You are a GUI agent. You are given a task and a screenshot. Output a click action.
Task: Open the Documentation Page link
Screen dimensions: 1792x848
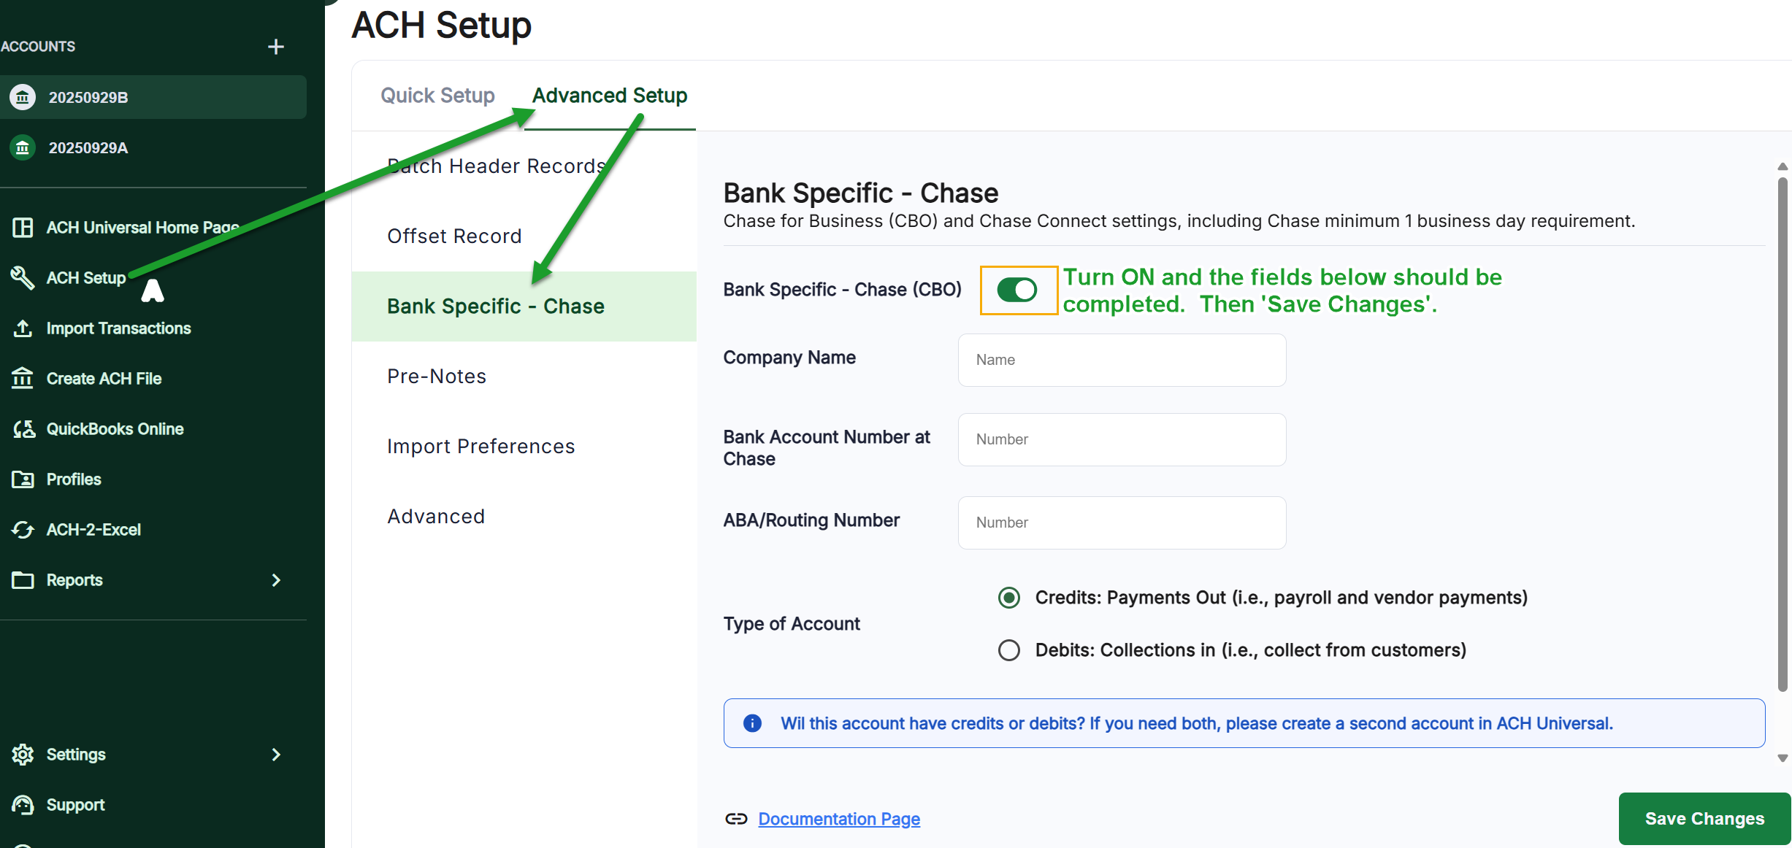click(x=838, y=818)
